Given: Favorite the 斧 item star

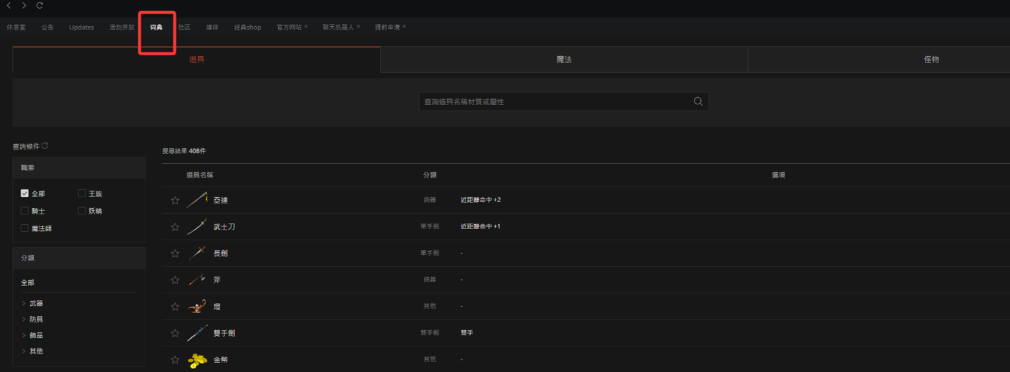Looking at the screenshot, I should coord(175,280).
